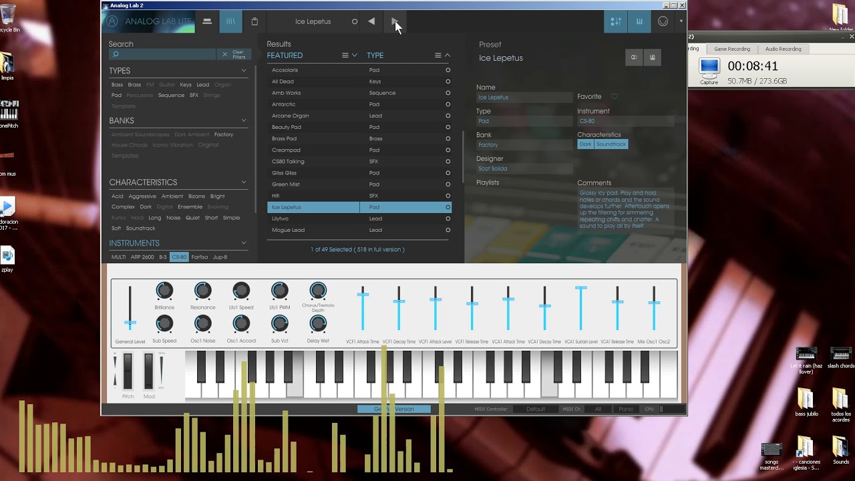This screenshot has width=855, height=481.
Task: Click the Ice Lepetus name field
Action: coord(524,98)
